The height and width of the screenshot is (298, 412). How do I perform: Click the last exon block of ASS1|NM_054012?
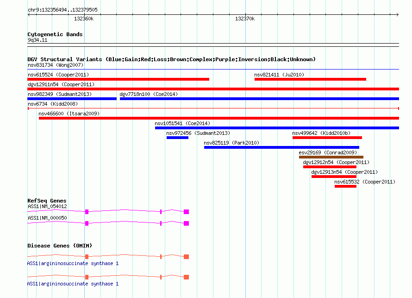186,212
